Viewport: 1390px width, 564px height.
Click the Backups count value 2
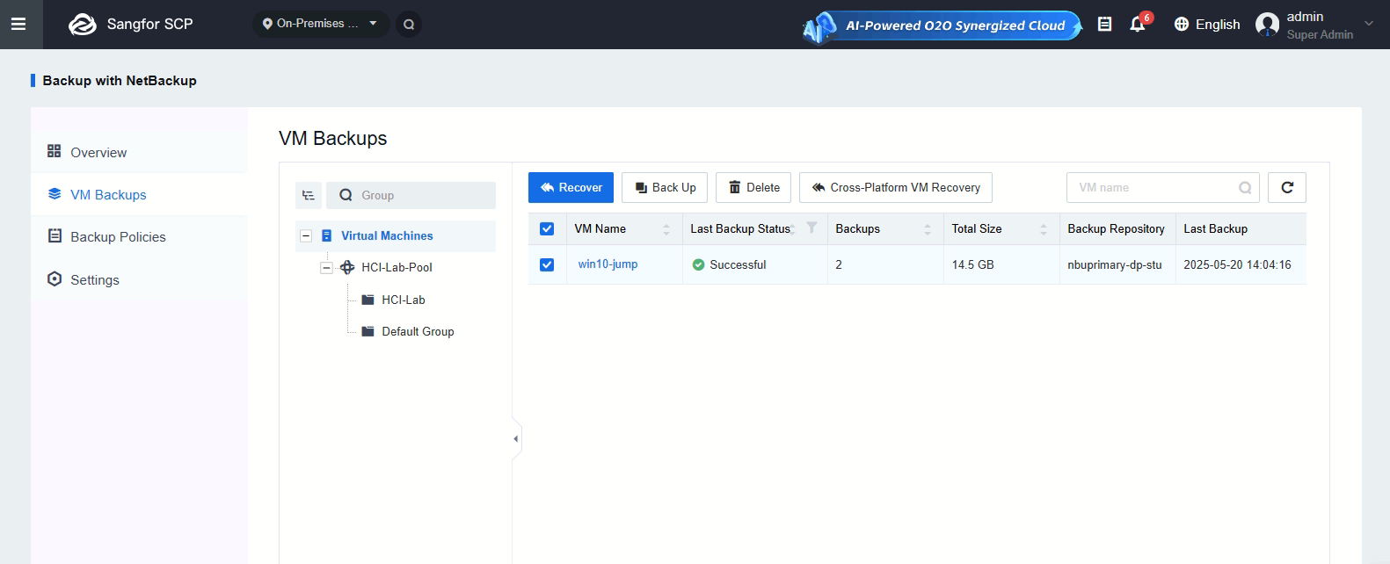[x=839, y=264]
